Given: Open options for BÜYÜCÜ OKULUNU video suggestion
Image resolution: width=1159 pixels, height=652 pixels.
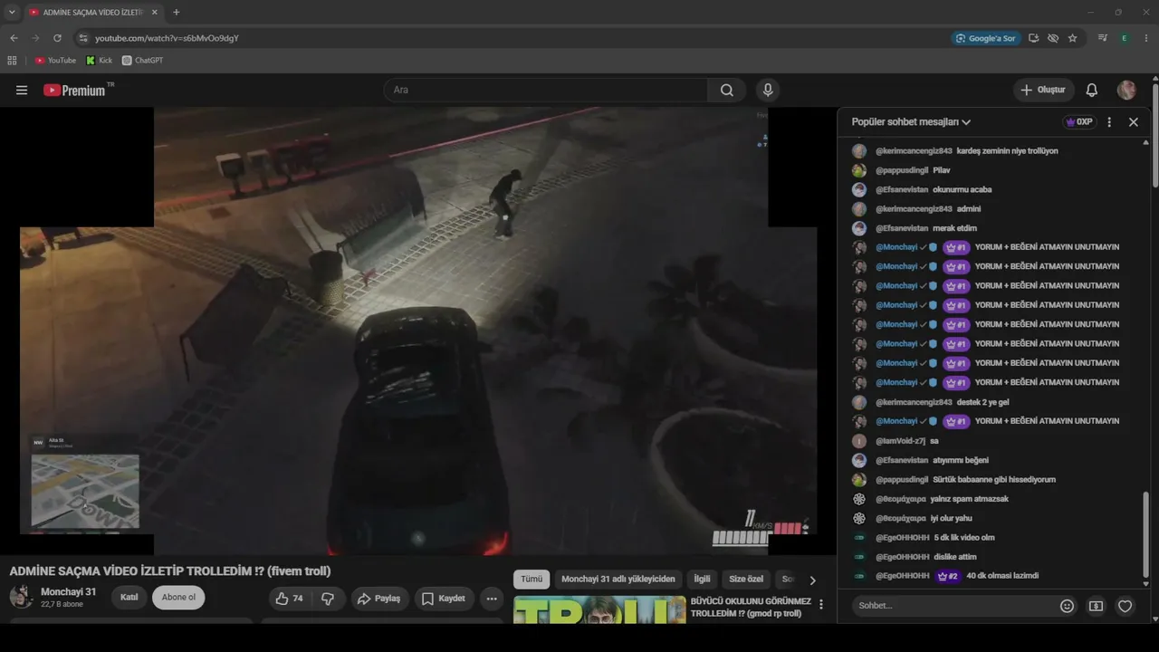Looking at the screenshot, I should click(x=821, y=605).
